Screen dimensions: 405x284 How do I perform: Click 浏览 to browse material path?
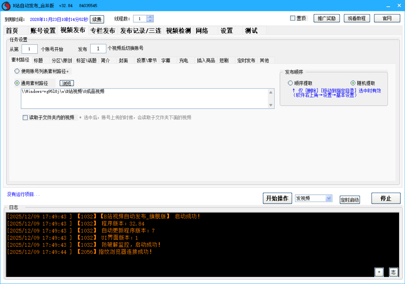point(67,83)
